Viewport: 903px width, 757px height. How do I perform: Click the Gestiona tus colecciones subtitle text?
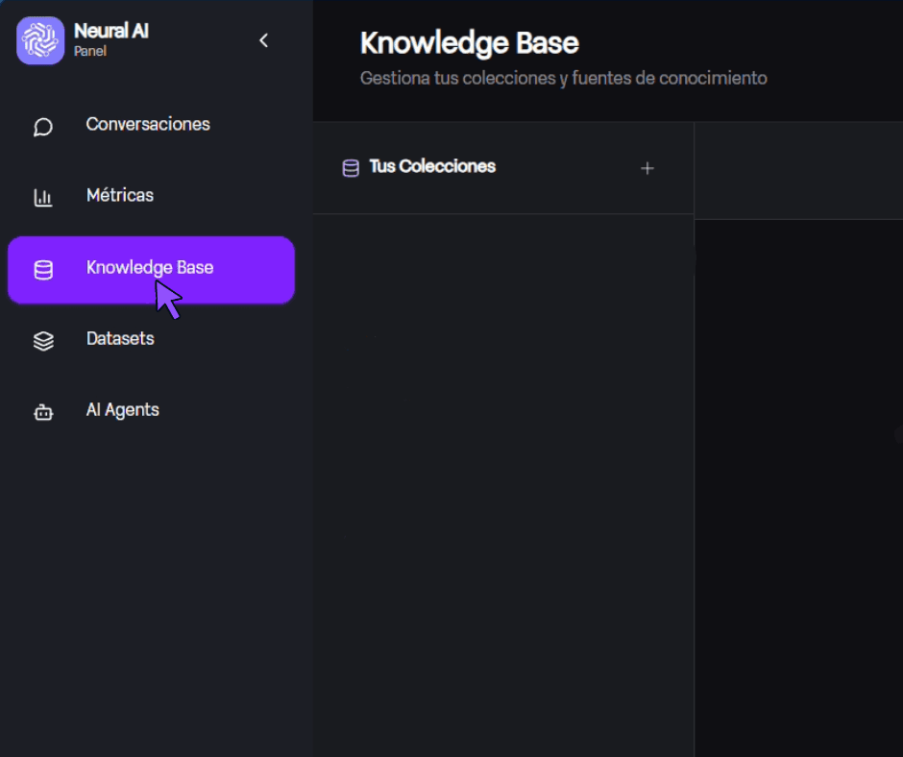[x=563, y=79]
